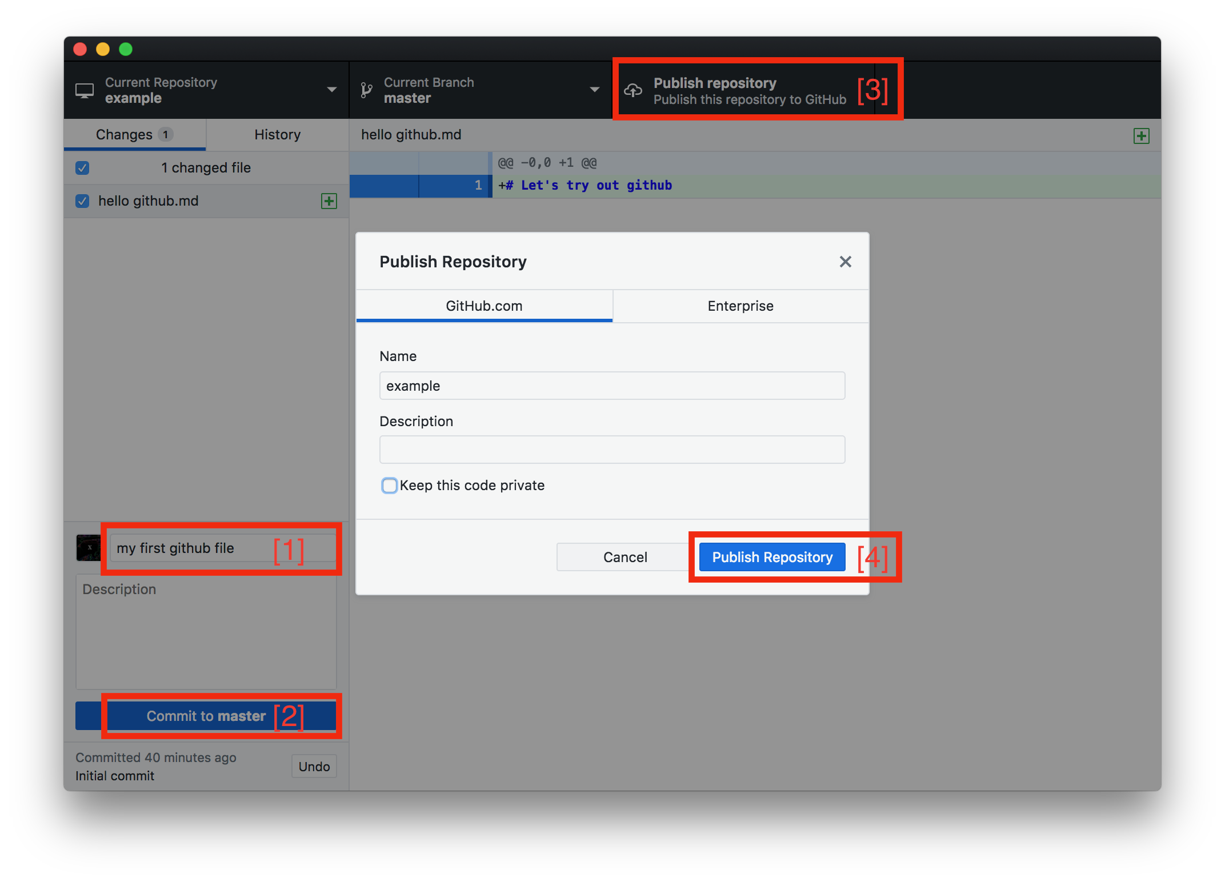Switch to the History tab
The height and width of the screenshot is (882, 1225).
tap(277, 135)
